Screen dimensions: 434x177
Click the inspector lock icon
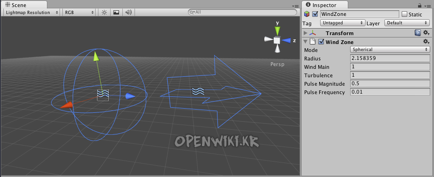tap(419, 5)
